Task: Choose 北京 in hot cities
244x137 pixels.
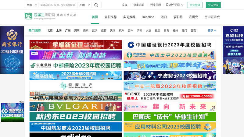Action: (x=50, y=30)
